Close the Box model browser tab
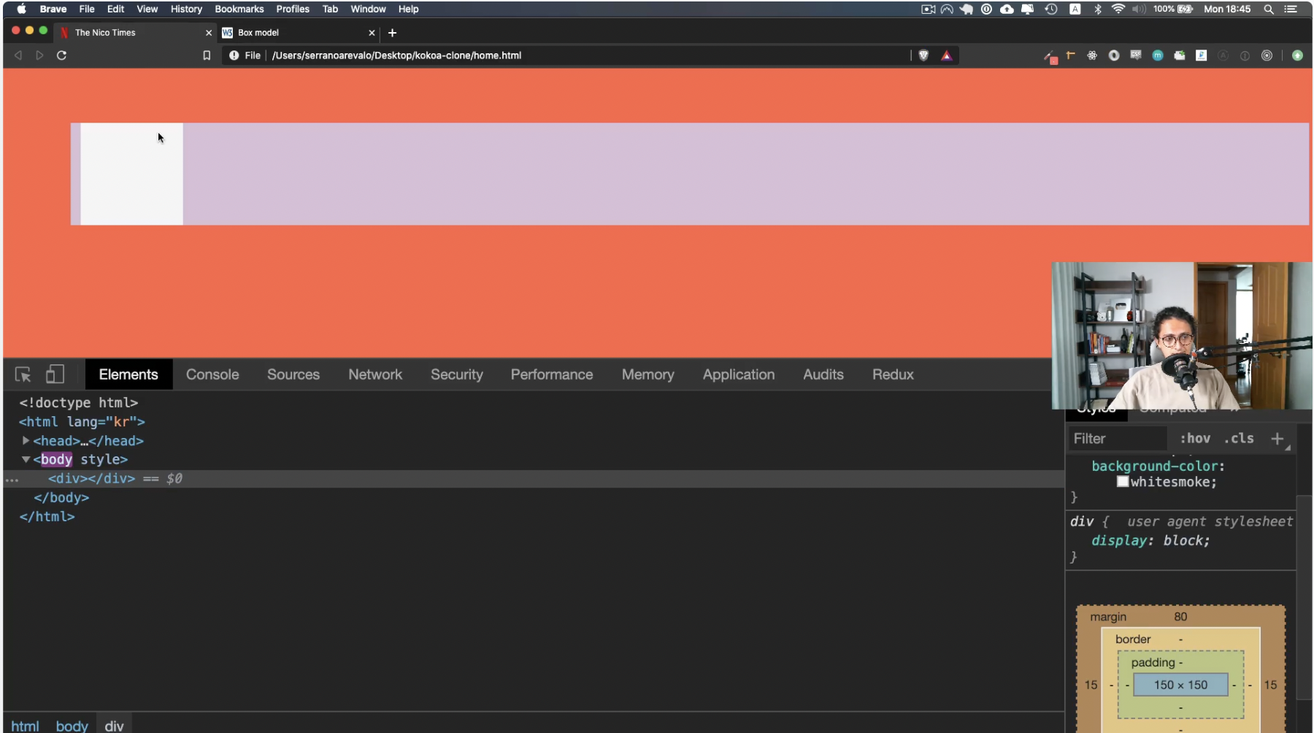Screen dimensions: 1314x733 372,33
